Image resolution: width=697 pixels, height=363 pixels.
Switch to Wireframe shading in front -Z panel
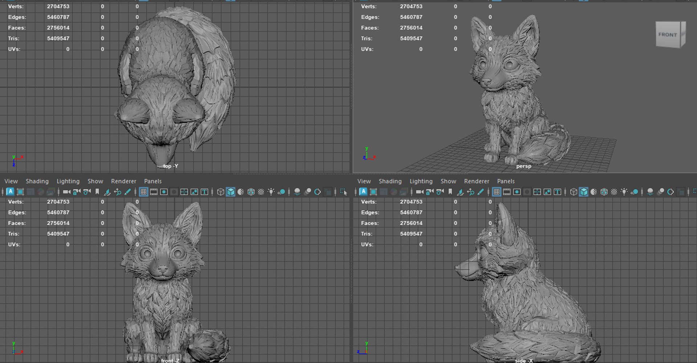(220, 192)
